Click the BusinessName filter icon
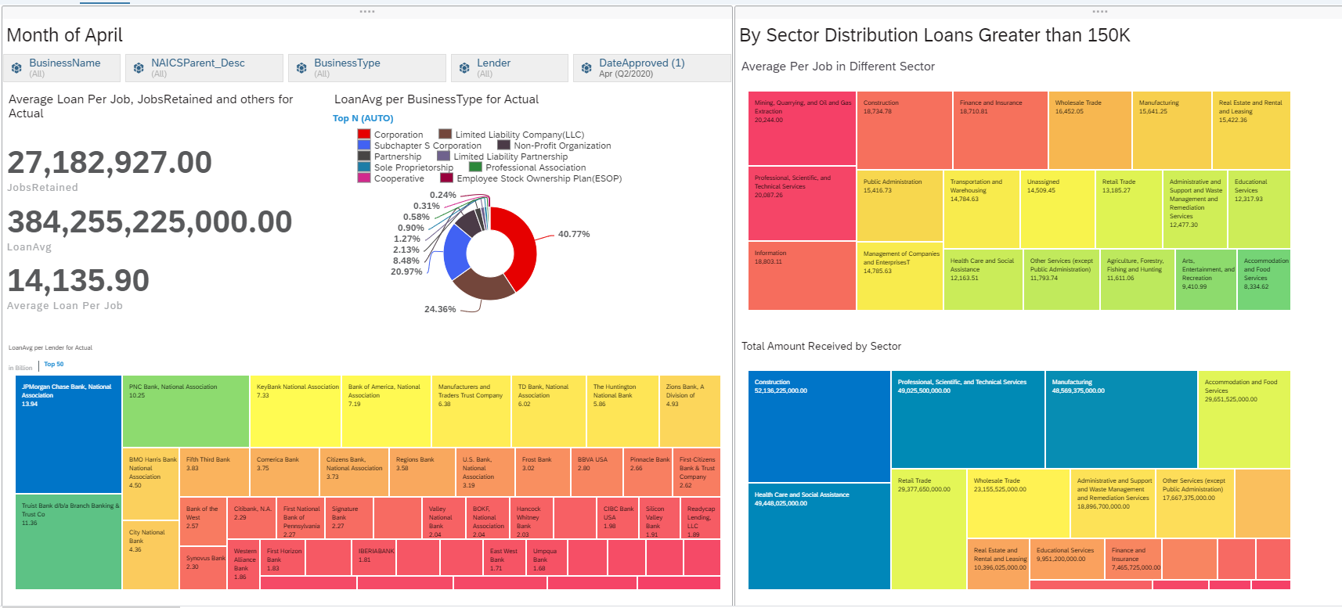1342x608 pixels. [x=16, y=68]
